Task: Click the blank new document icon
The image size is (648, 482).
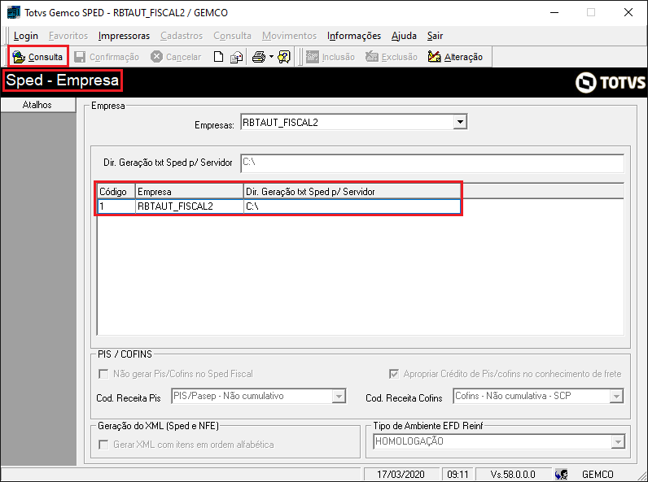Action: (x=218, y=57)
